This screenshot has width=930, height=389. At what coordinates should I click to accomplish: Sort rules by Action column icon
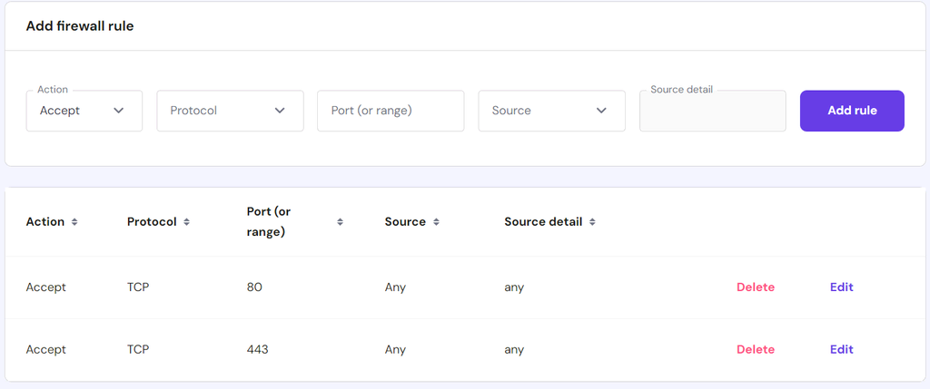point(74,222)
